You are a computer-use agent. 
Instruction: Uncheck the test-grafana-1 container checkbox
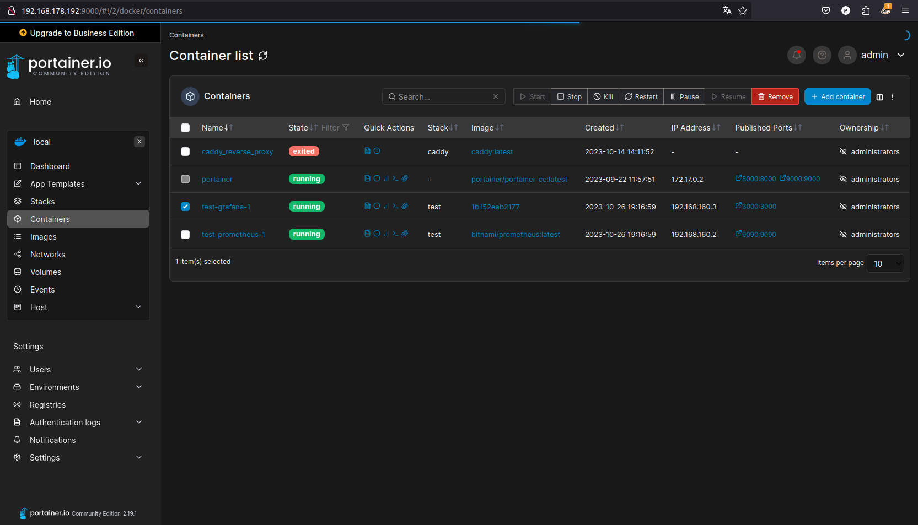(185, 207)
